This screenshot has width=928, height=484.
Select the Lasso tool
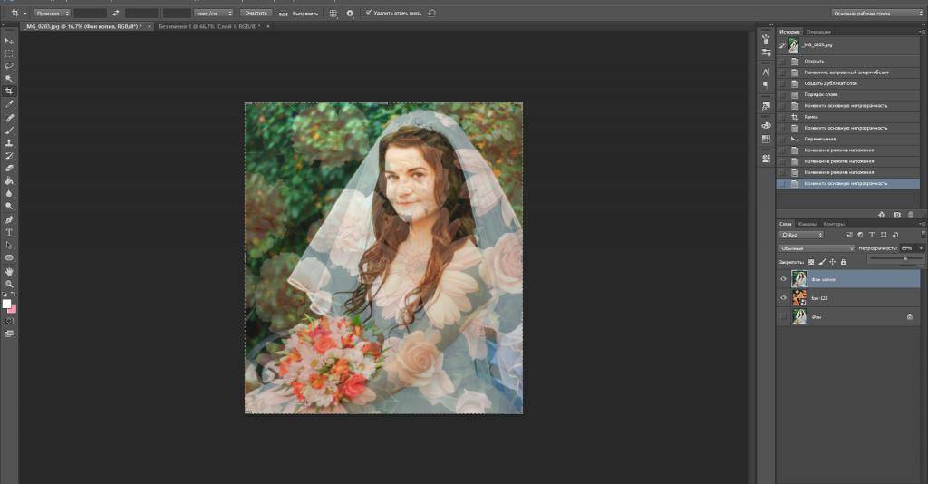(x=9, y=66)
